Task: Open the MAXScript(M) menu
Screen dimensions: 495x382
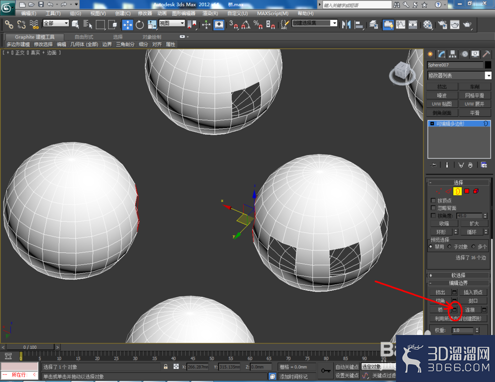Action: [x=272, y=13]
